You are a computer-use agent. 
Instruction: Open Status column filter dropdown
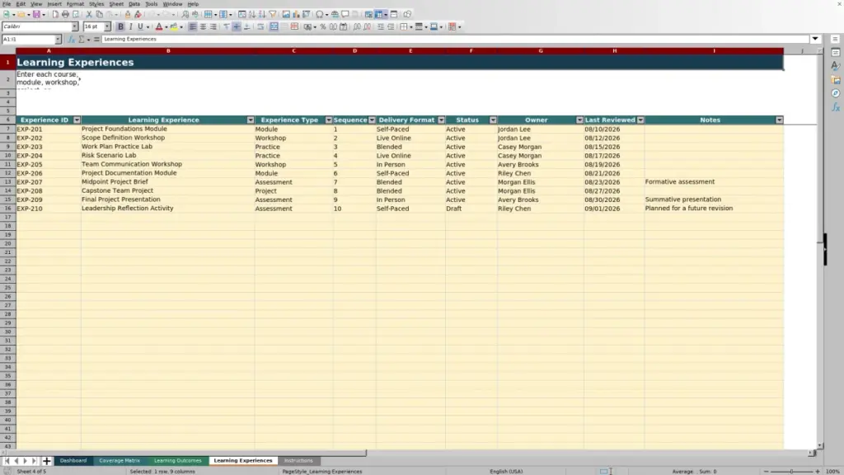[x=493, y=120]
